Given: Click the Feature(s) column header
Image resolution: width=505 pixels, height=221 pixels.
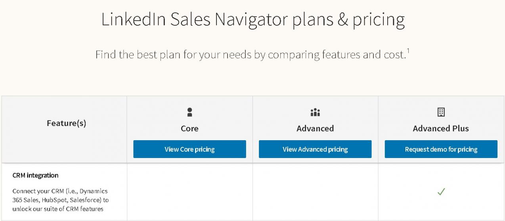Looking at the screenshot, I should (66, 123).
